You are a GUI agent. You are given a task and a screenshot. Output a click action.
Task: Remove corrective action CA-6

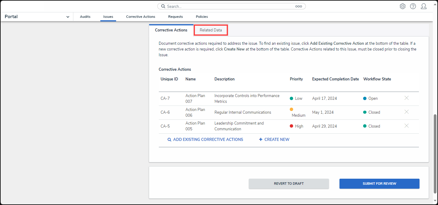coord(406,112)
